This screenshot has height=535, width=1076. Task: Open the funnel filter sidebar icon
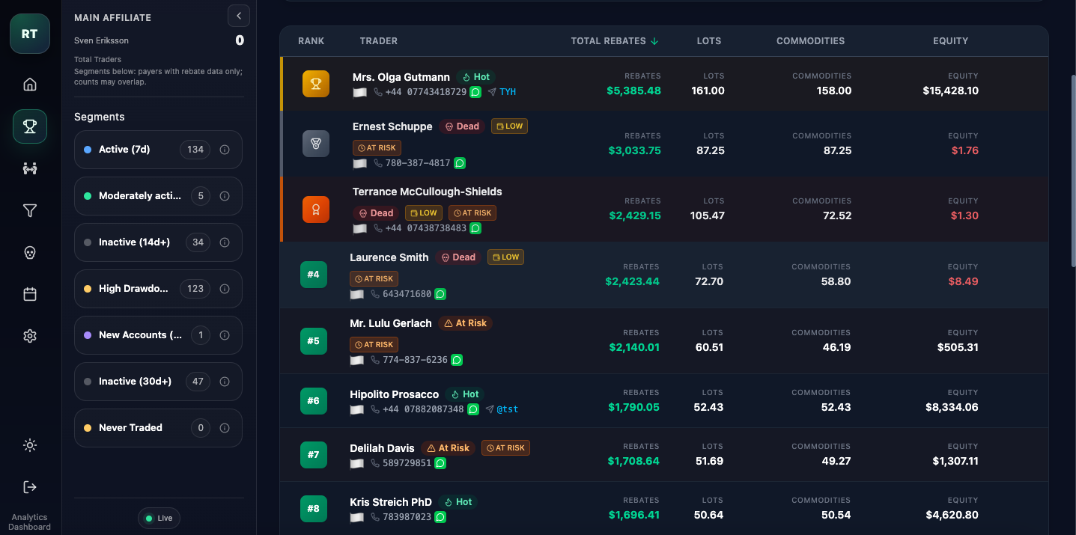(30, 211)
